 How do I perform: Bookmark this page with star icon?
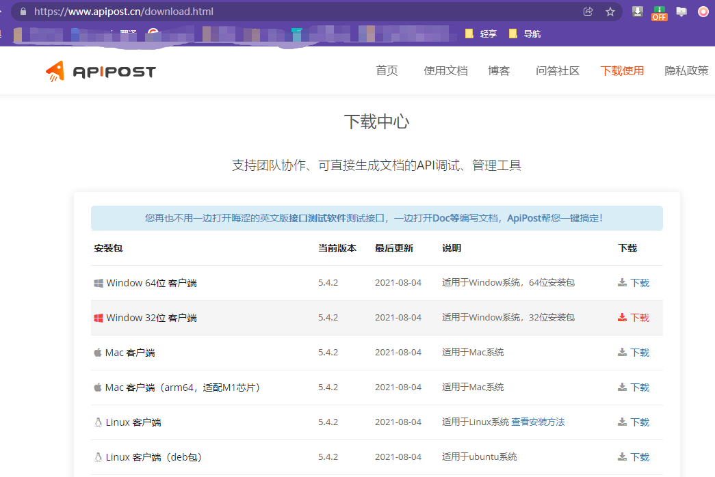(x=610, y=12)
